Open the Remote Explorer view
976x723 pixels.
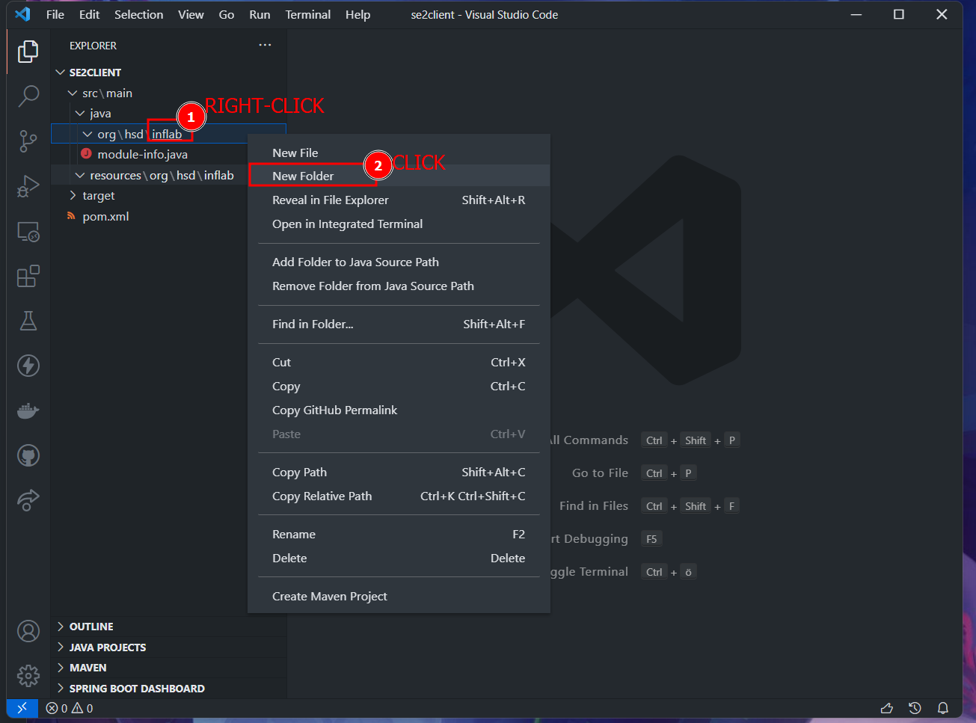tap(28, 232)
